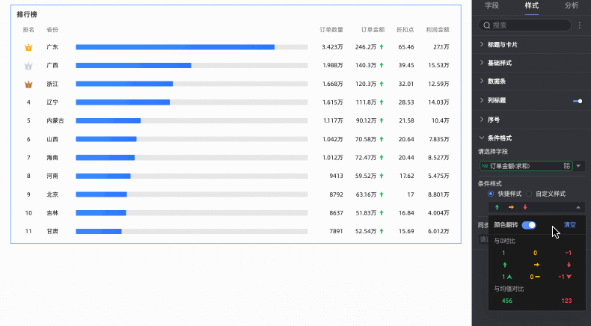Select the 快捷样式 radio button
The height and width of the screenshot is (326, 591).
[490, 194]
